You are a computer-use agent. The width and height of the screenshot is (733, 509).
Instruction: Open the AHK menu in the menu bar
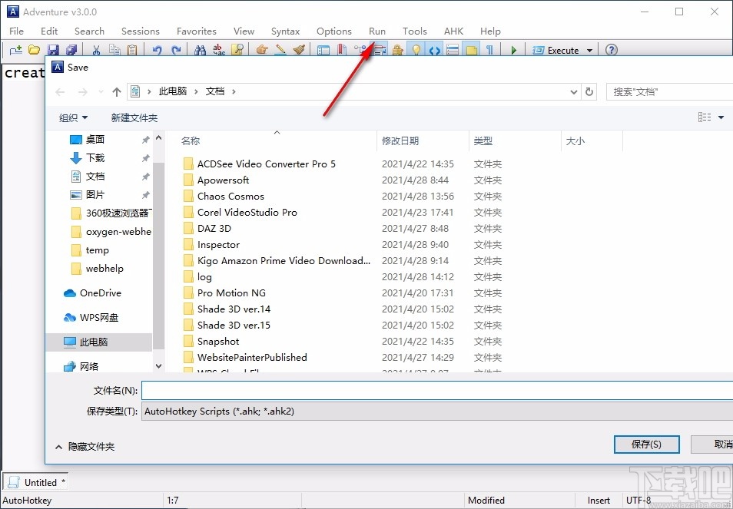(x=453, y=31)
